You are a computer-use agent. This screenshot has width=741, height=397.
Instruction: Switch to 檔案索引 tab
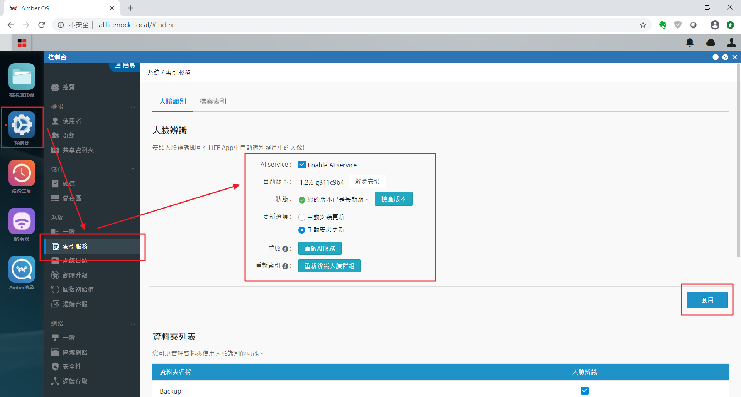click(213, 101)
